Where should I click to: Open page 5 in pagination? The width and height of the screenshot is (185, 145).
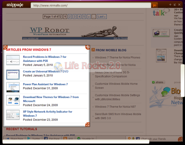(x=84, y=17)
